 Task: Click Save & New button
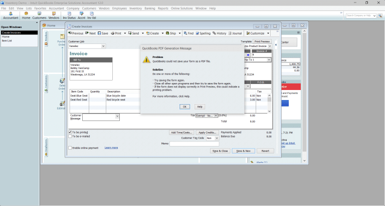coord(243,151)
